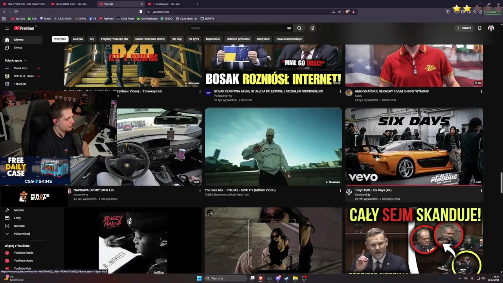Open more options for the B2B Threekey Hub video
Image resolution: width=503 pixels, height=283 pixels.
click(200, 92)
